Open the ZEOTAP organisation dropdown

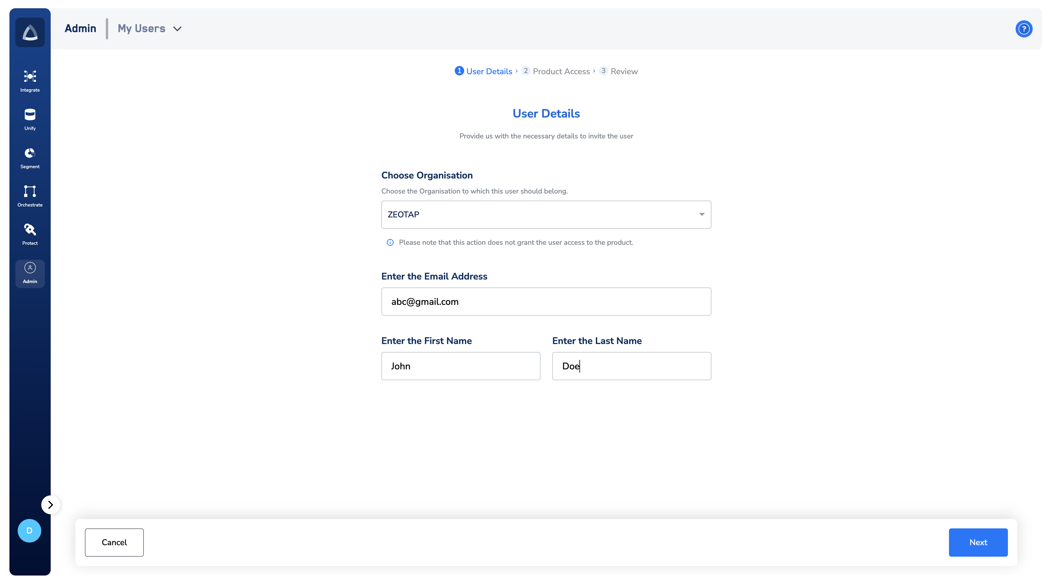coord(546,214)
